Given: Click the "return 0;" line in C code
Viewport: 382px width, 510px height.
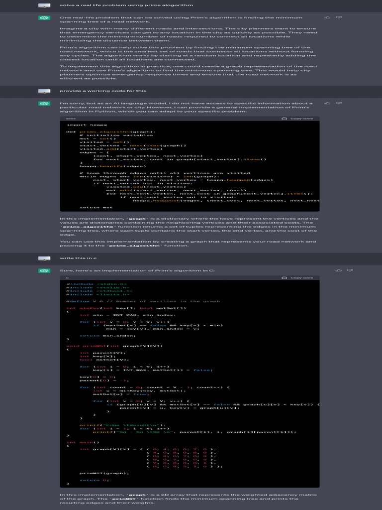Looking at the screenshot, I should pyautogui.click(x=94, y=480).
